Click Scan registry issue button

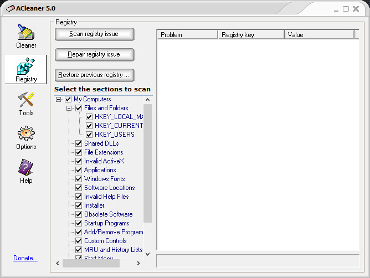coord(95,34)
